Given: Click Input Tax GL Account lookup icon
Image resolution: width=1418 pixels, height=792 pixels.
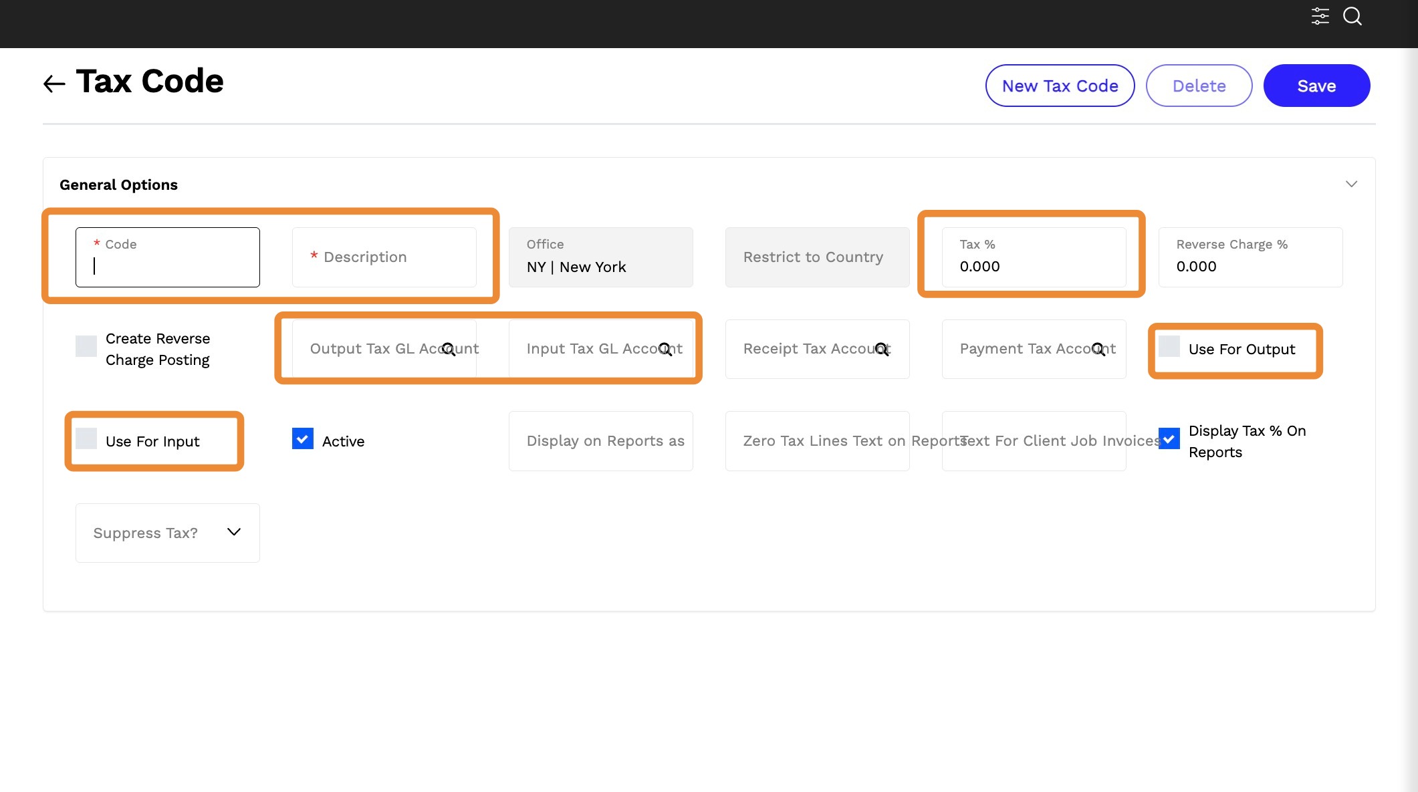Looking at the screenshot, I should coord(665,349).
